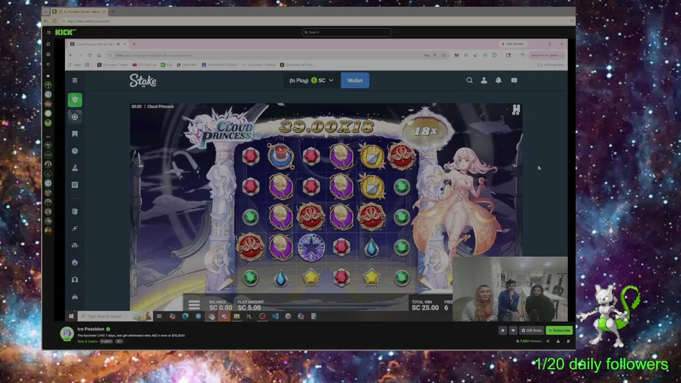Image resolution: width=681 pixels, height=383 pixels.
Task: Open the Stake originals sidebar icon
Action: [75, 211]
